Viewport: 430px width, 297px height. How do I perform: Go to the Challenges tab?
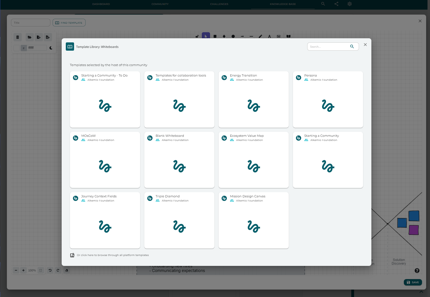pyautogui.click(x=219, y=4)
